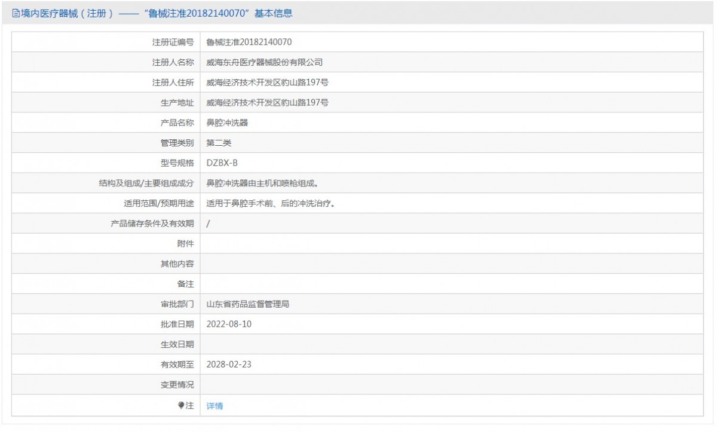Click the 生效日期 label
The height and width of the screenshot is (432, 717).
(177, 345)
